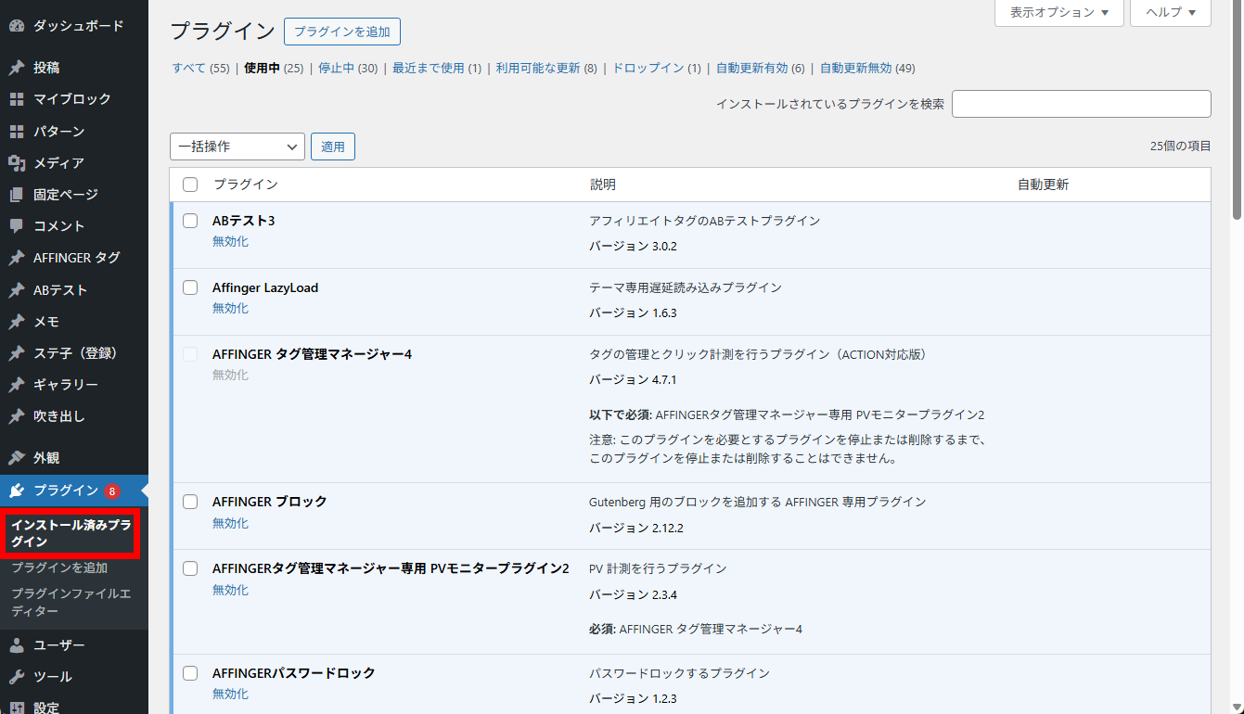Click the pin icon beside 投稿

pos(17,68)
